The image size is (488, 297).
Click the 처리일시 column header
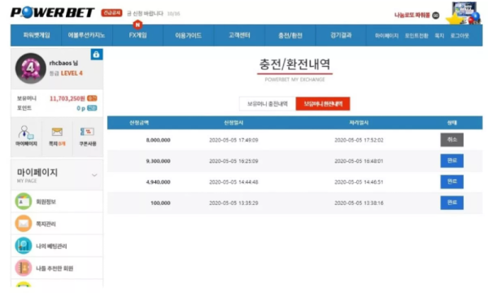[359, 123]
